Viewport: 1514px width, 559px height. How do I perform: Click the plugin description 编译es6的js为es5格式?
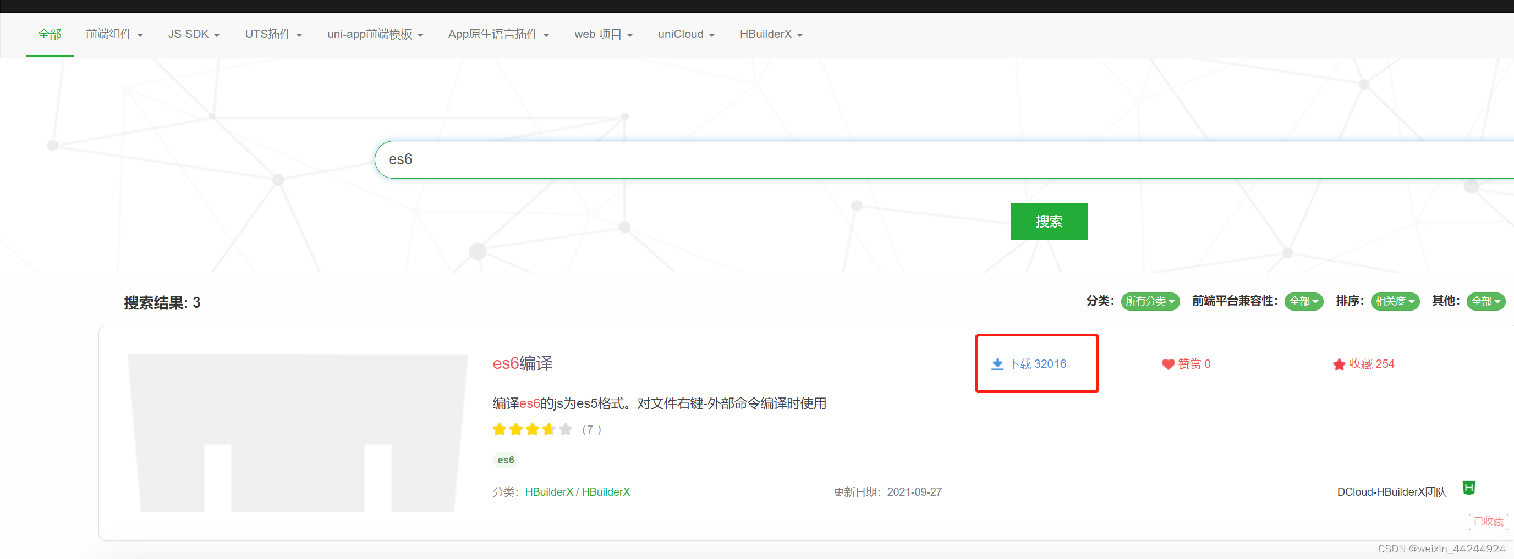660,403
